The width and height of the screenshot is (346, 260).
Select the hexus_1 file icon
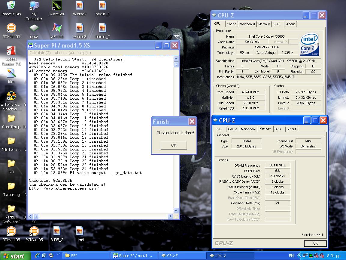(103, 9)
